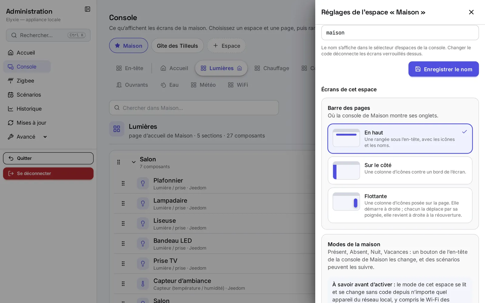Select the En haut page bar option

tap(400, 138)
